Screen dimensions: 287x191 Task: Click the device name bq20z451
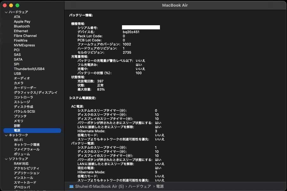(131, 32)
